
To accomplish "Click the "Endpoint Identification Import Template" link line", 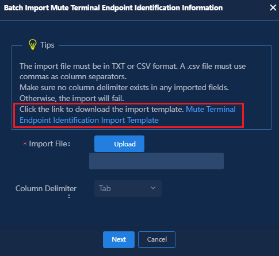I will point(89,121).
